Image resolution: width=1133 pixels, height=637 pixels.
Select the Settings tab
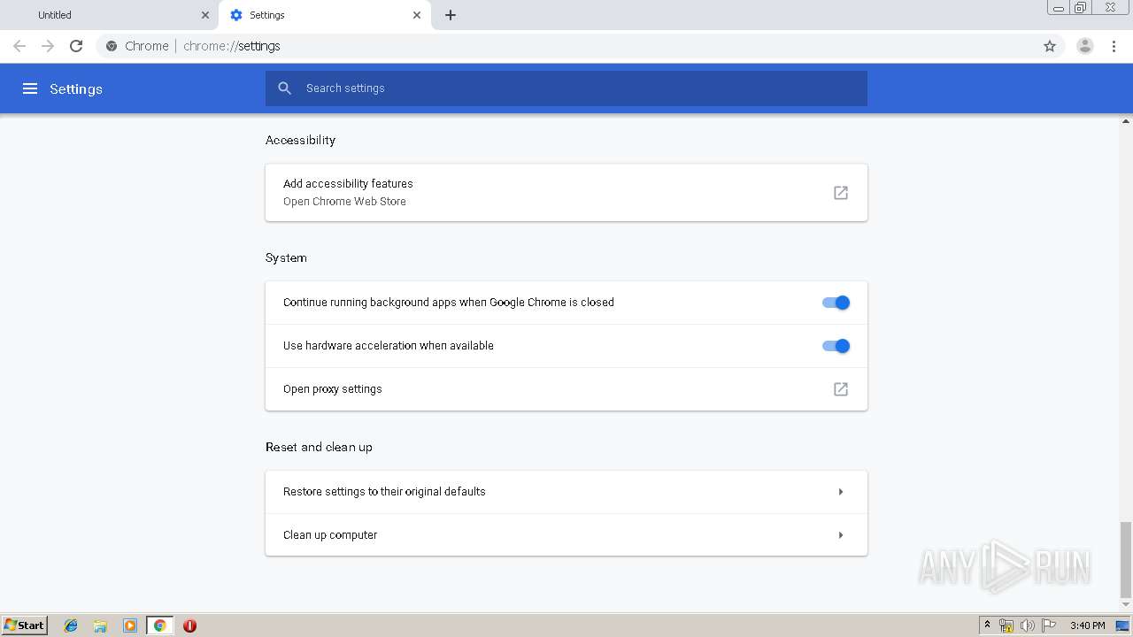pos(324,15)
